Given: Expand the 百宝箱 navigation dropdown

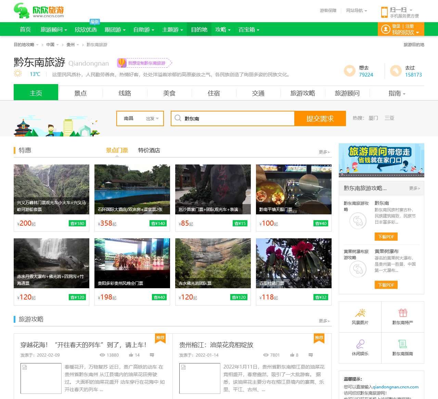Looking at the screenshot, I should [249, 29].
